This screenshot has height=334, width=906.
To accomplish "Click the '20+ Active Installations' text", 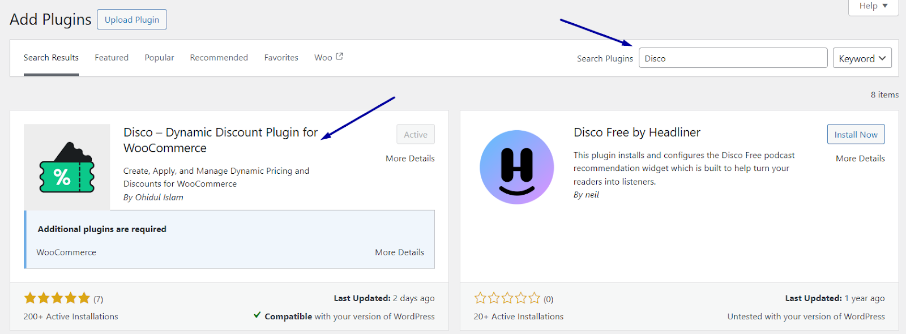I will tap(519, 317).
